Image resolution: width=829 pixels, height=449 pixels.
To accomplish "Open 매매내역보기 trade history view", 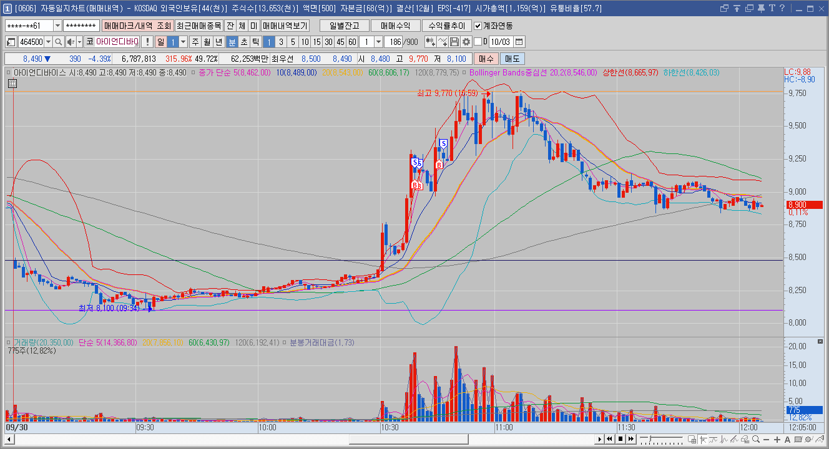I will click(x=285, y=26).
